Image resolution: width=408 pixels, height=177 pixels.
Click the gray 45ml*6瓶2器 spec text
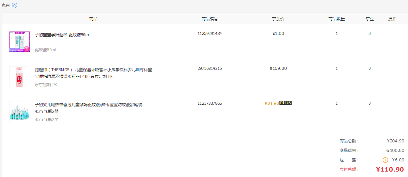[x=47, y=120]
